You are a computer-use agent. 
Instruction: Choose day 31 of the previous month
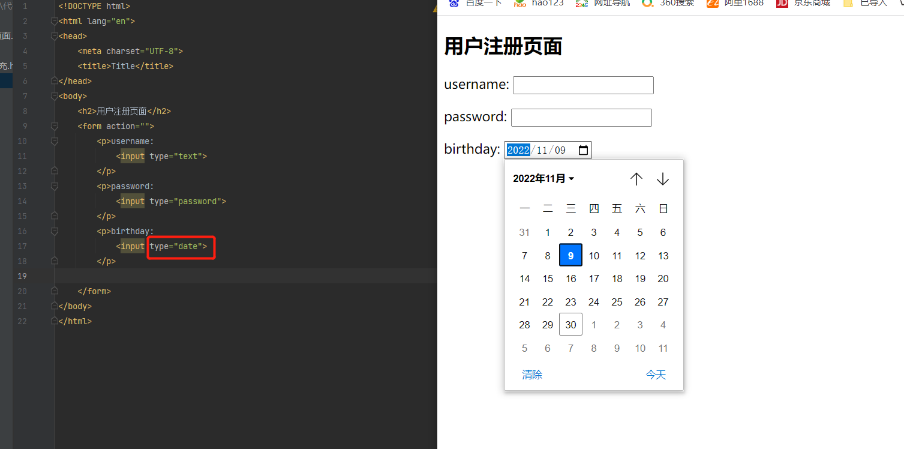524,232
